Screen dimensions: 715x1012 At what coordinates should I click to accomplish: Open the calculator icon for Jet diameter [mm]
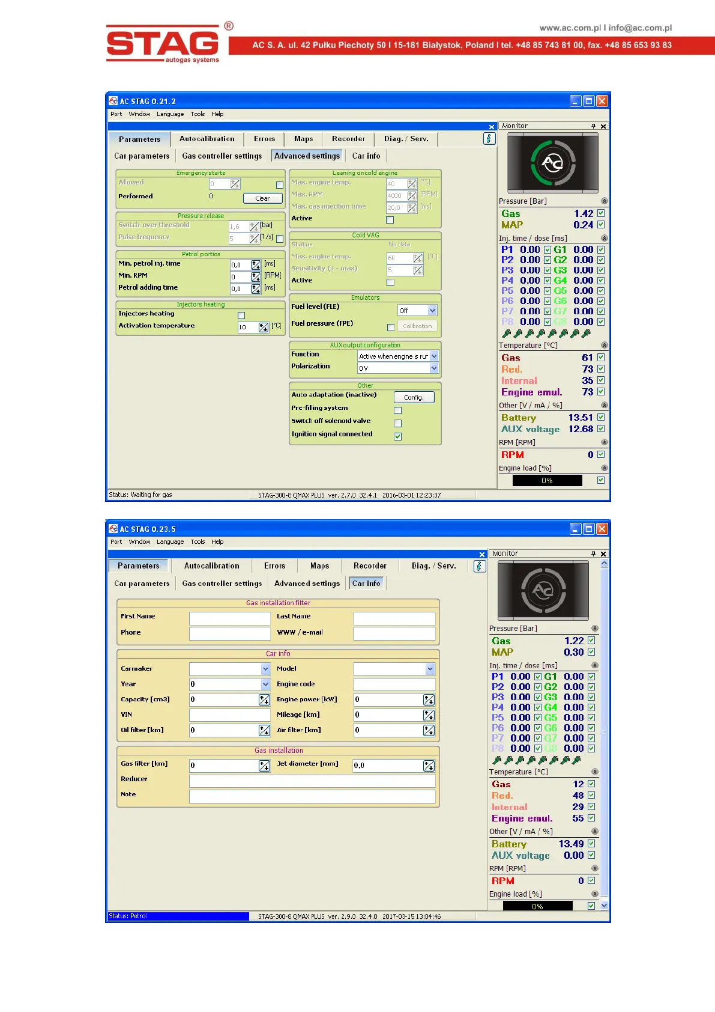(x=429, y=766)
